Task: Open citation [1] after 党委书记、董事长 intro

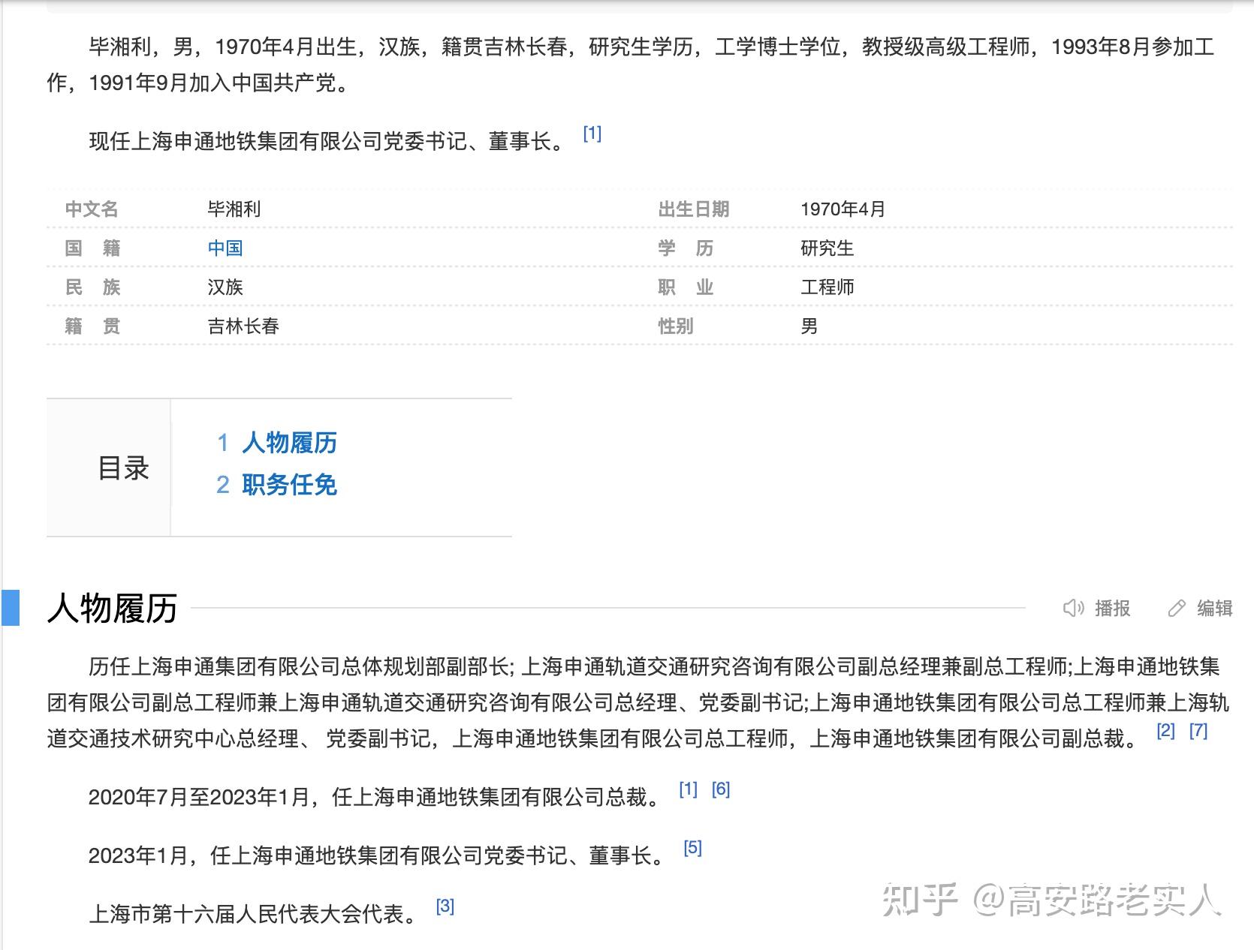Action: point(592,134)
